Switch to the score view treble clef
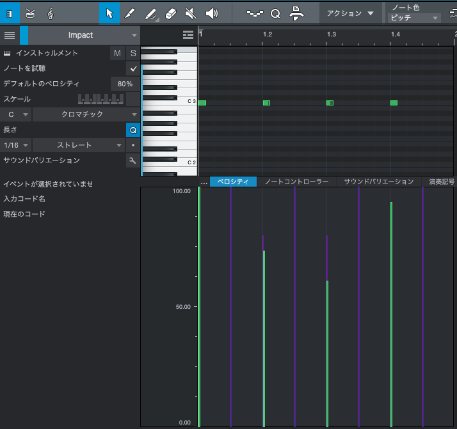Viewport: 457px width, 429px height. tap(51, 13)
